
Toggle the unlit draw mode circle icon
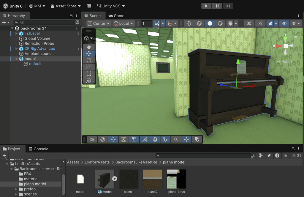[220, 23]
